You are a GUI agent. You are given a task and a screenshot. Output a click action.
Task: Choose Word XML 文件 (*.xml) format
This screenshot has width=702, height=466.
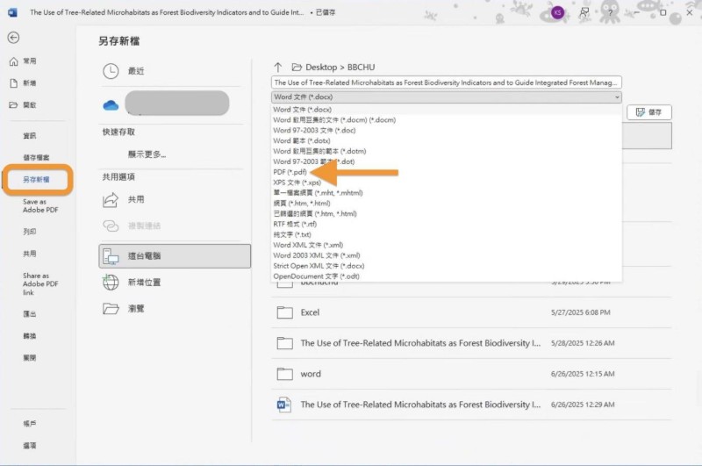[x=447, y=245]
